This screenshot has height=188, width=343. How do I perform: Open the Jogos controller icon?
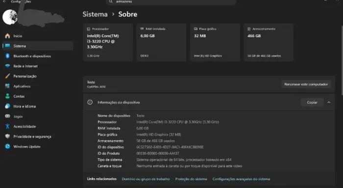(8, 116)
